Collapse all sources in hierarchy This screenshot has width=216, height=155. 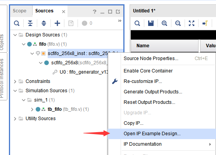(x=30, y=23)
